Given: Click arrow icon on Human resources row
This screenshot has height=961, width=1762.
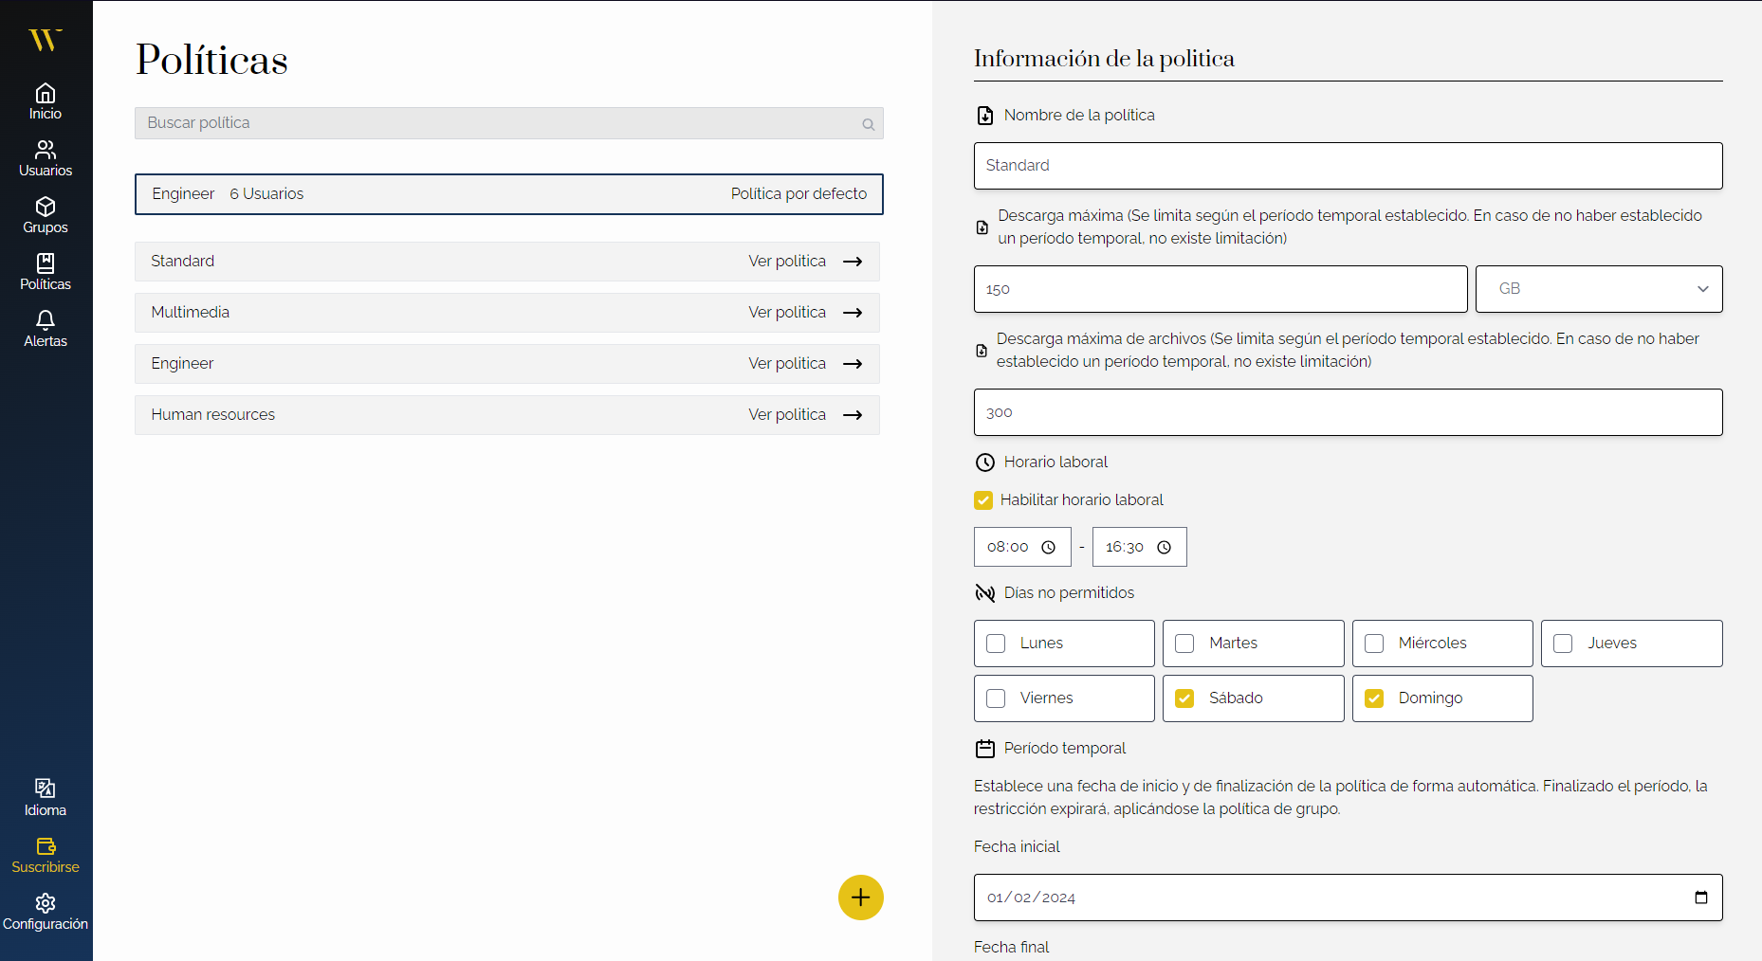Looking at the screenshot, I should pos(853,415).
